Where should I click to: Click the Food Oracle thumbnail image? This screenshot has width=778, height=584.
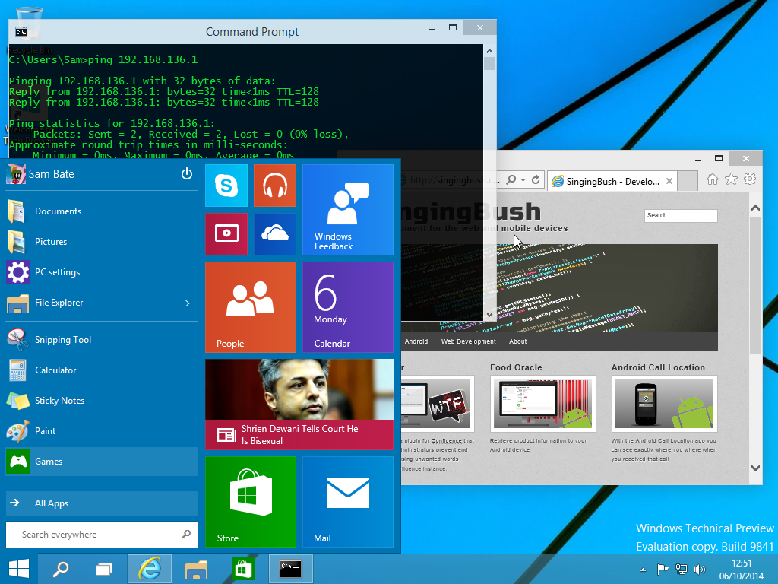click(x=542, y=403)
